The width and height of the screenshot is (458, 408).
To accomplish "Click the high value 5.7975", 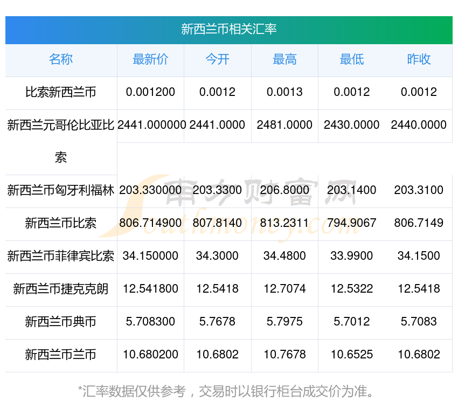I will pos(284,322).
